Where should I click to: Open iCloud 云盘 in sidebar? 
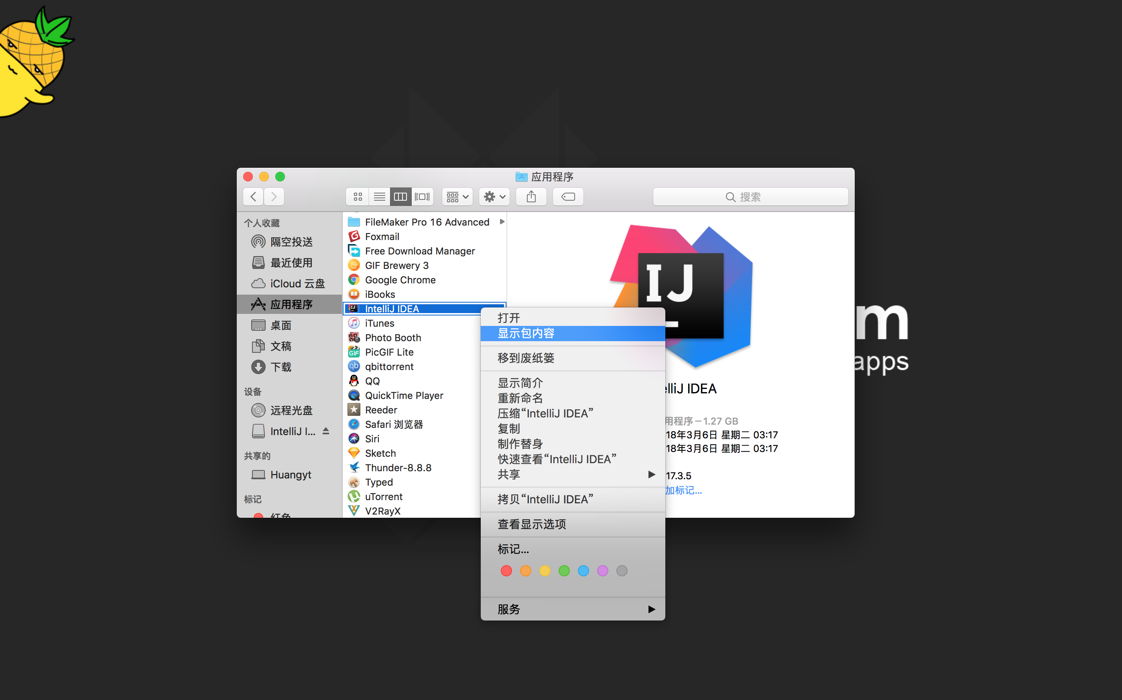[x=289, y=283]
